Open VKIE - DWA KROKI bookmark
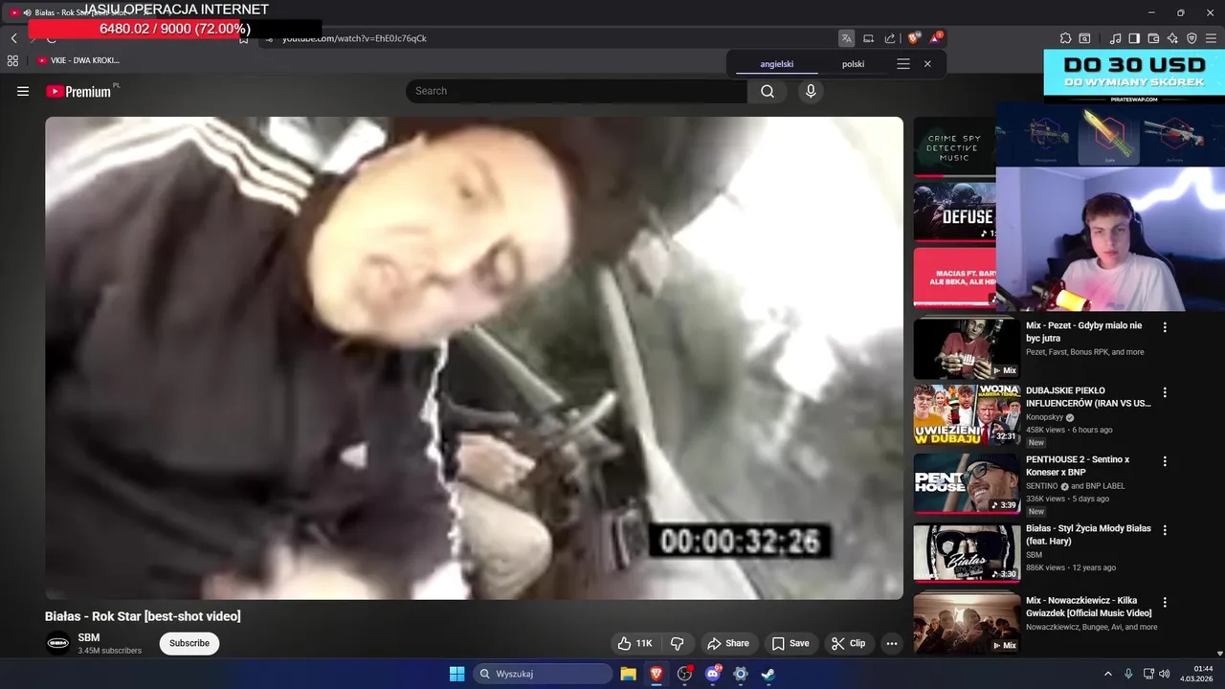Image resolution: width=1225 pixels, height=689 pixels. click(x=78, y=60)
